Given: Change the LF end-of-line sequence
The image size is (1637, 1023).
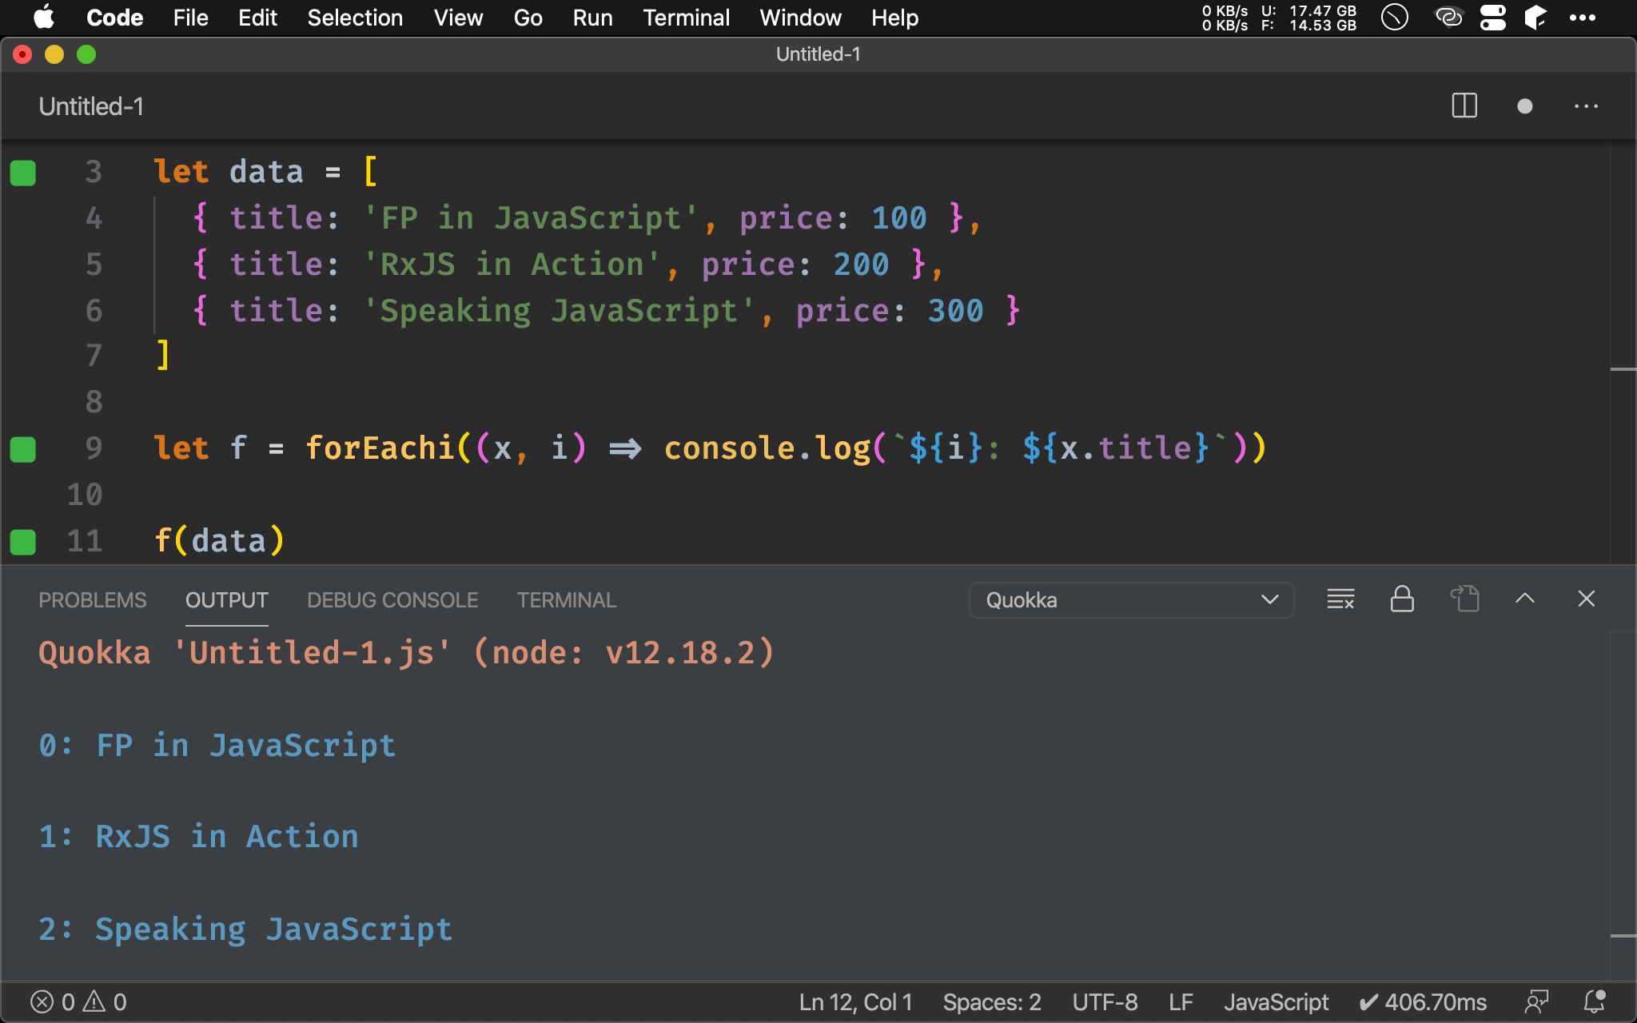Looking at the screenshot, I should coord(1181,1002).
